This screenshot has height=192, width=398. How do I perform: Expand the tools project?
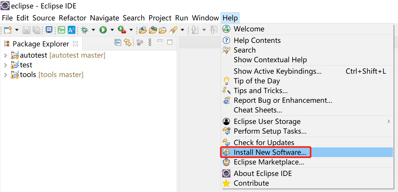pos(5,75)
